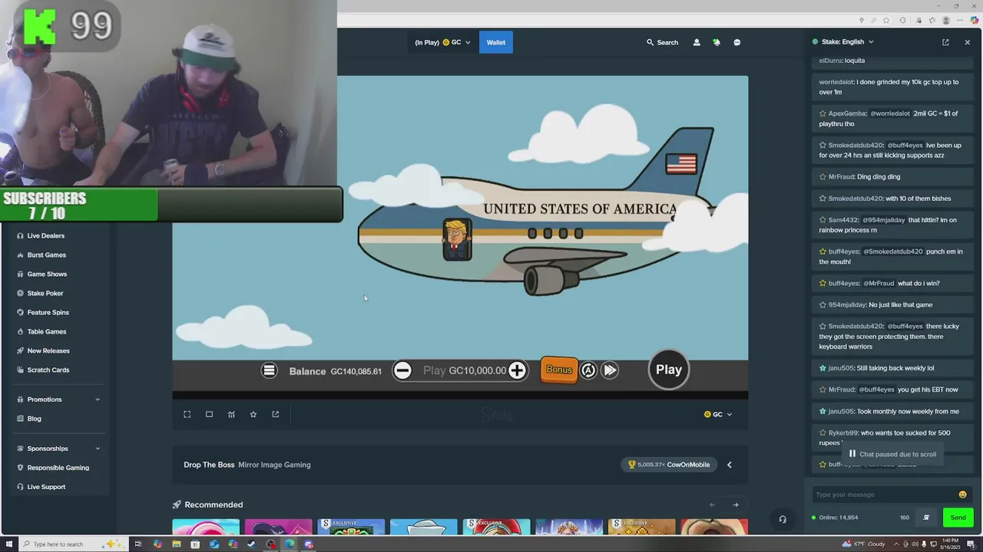Screen dimensions: 983x552
Task: Click the orange Bonus button
Action: coord(559,370)
